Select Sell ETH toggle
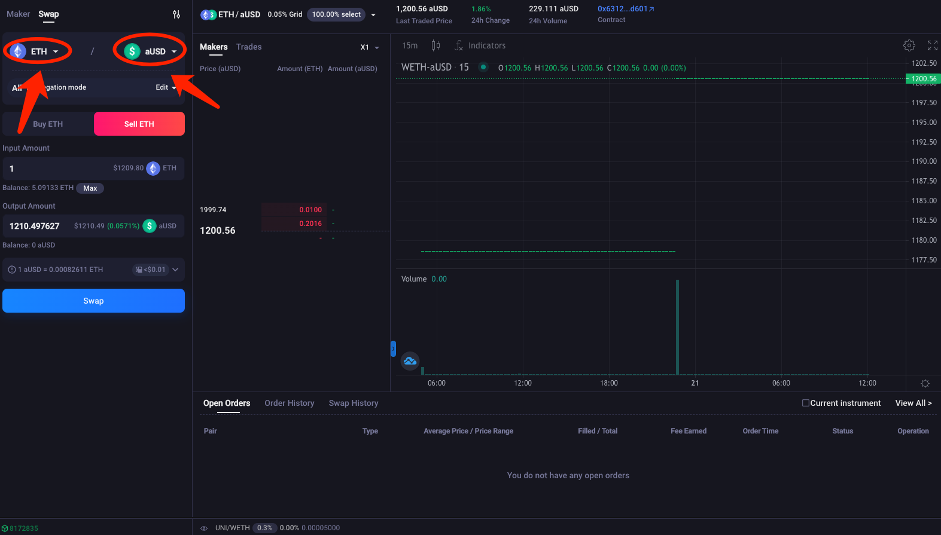 tap(139, 124)
